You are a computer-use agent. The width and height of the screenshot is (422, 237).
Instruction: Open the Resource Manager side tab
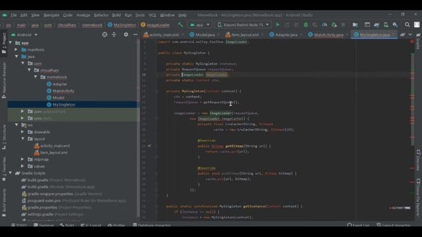[4, 80]
